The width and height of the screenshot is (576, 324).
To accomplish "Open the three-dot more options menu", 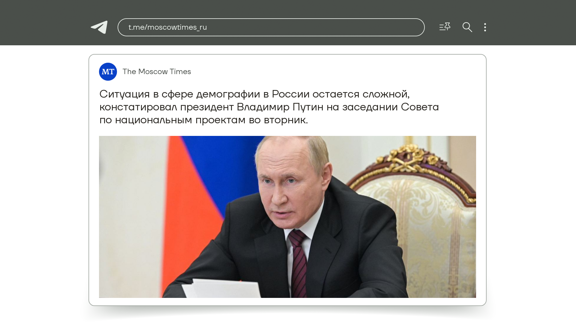I will pos(485,27).
